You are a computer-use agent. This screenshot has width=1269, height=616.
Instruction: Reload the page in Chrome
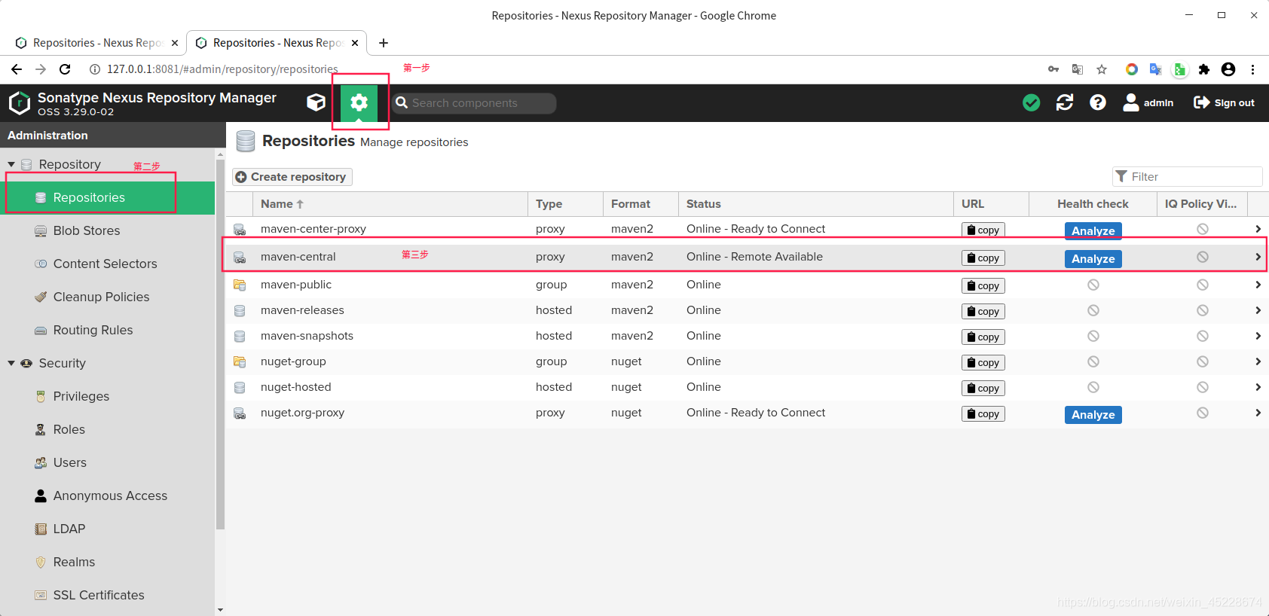tap(65, 69)
